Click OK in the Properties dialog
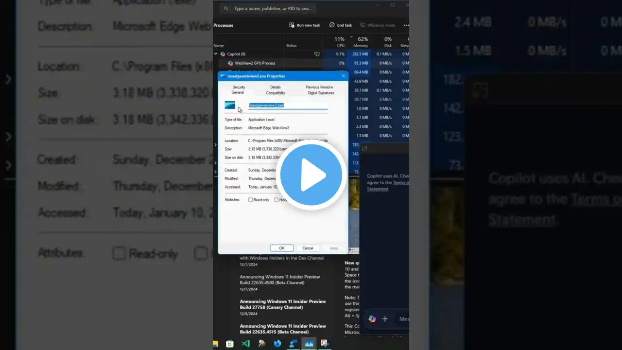The width and height of the screenshot is (622, 350). tap(281, 248)
